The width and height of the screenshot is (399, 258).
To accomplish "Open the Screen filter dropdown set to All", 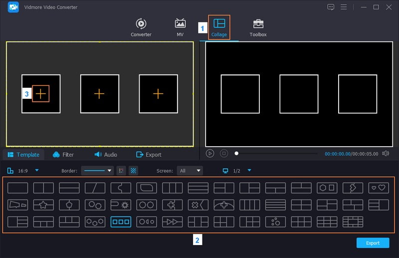I will [x=191, y=171].
